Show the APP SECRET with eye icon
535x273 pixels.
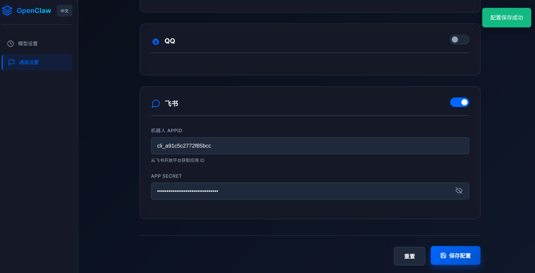pyautogui.click(x=459, y=191)
